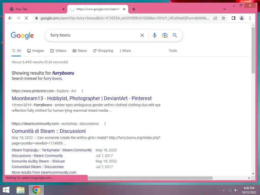Open File Explorer from the taskbar
The height and width of the screenshot is (195, 260).
pyautogui.click(x=21, y=190)
